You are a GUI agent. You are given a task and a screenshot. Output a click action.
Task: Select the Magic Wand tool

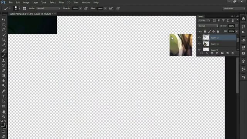coord(3,35)
